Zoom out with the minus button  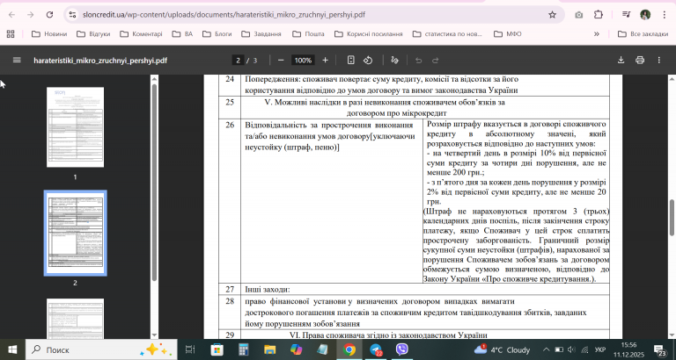pos(281,61)
